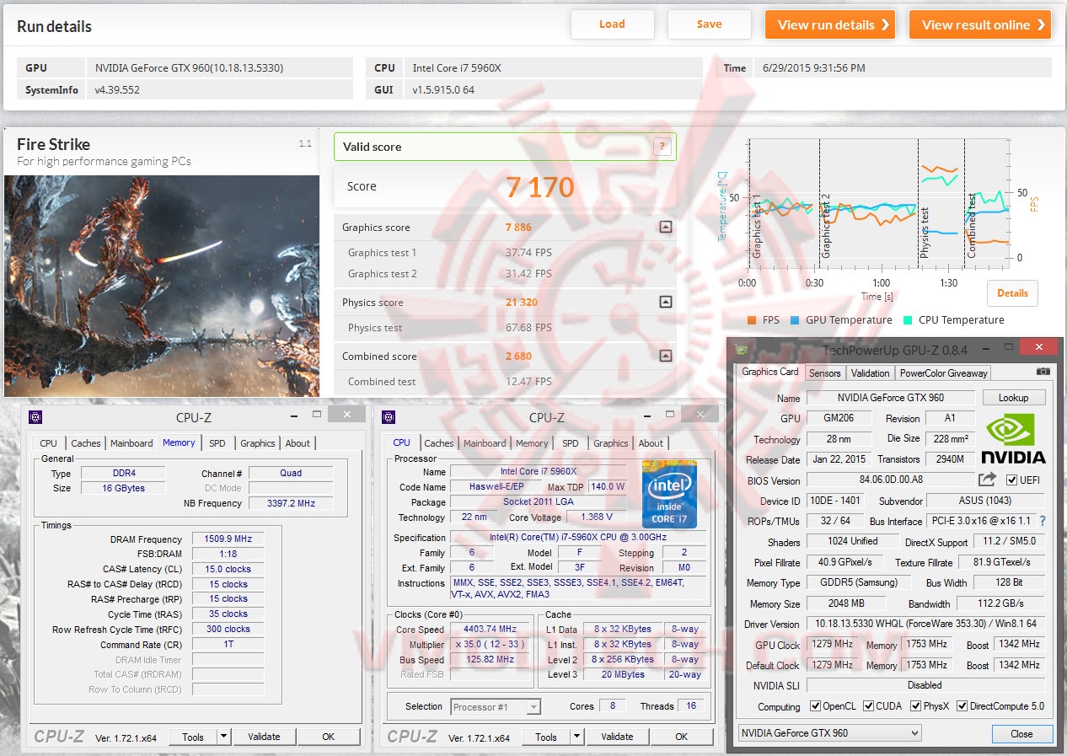The height and width of the screenshot is (756, 1067).
Task: Click the GPU-Z screenshot camera icon
Action: [1043, 372]
